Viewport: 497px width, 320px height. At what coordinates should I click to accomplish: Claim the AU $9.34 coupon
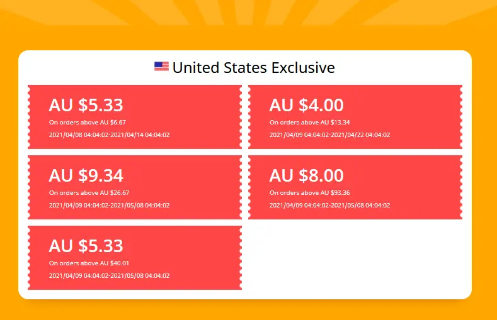coord(135,187)
